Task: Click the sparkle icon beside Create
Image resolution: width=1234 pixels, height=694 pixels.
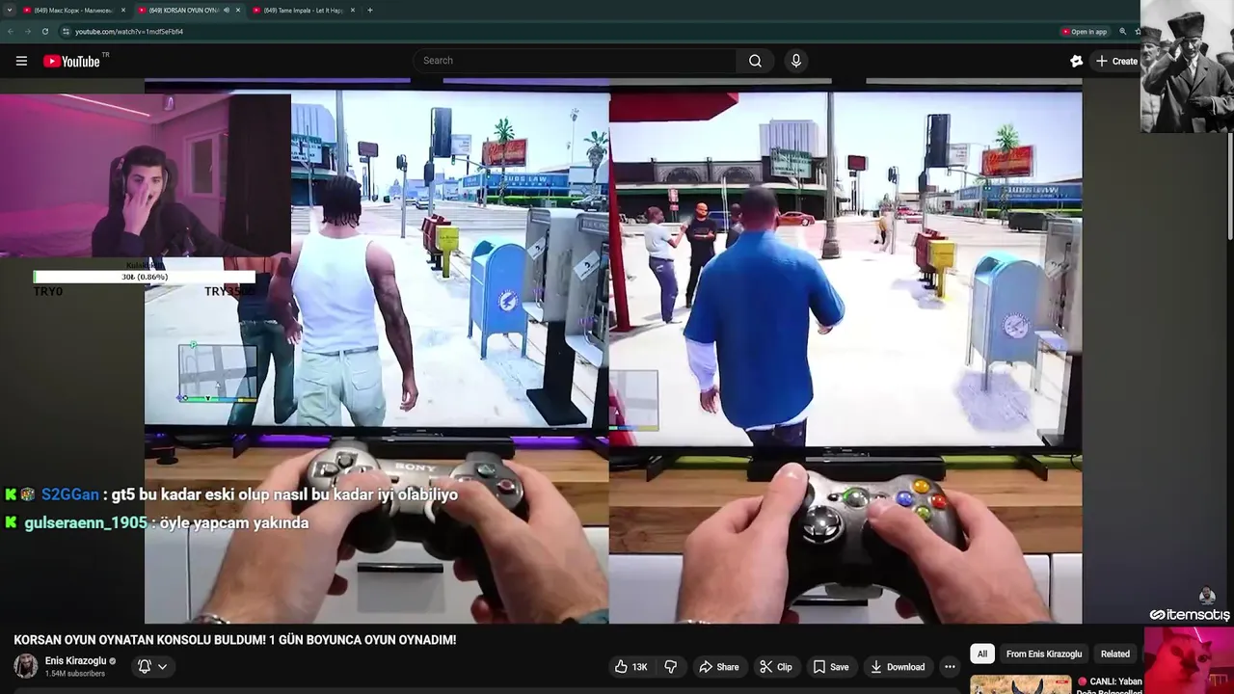Action: [1076, 61]
